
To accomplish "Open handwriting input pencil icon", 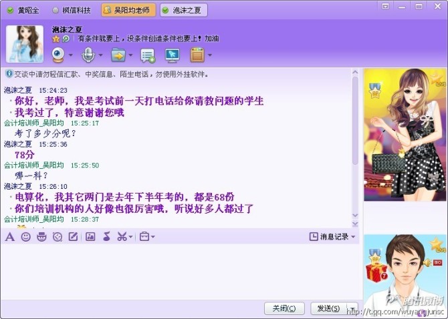I will (x=73, y=237).
